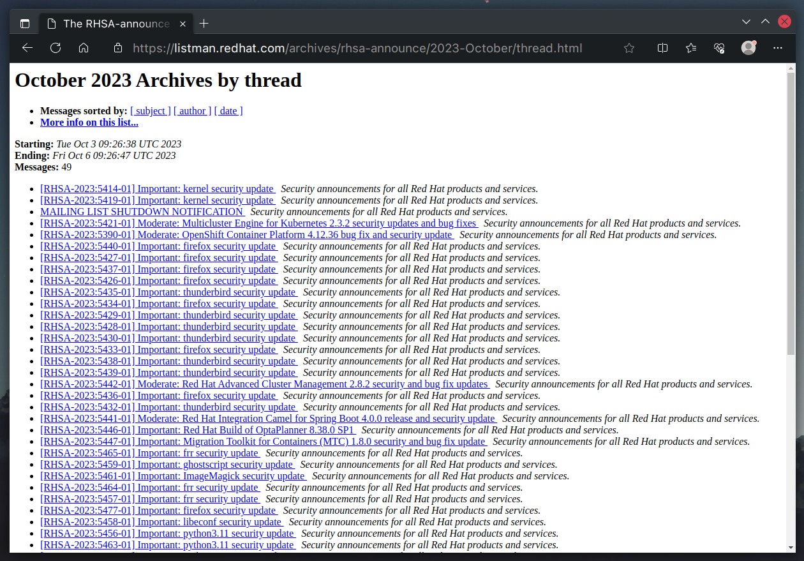Click the scrollbar down arrow

(x=791, y=548)
